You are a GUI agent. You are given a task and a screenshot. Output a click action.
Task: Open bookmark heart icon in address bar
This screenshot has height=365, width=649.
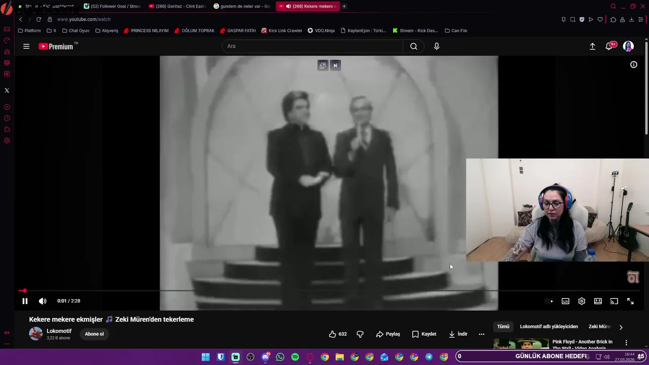pos(600,19)
